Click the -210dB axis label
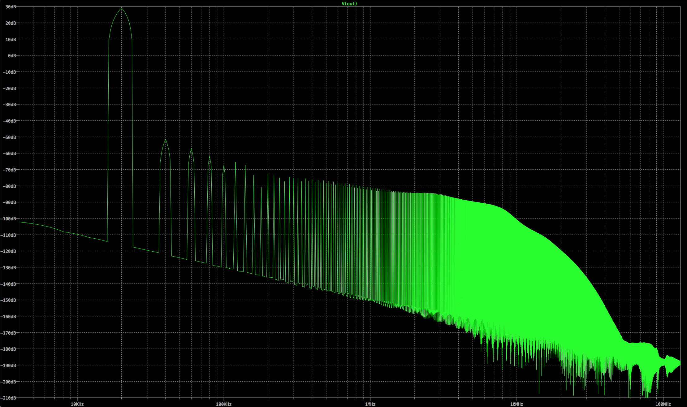The width and height of the screenshot is (687, 407). 8,398
